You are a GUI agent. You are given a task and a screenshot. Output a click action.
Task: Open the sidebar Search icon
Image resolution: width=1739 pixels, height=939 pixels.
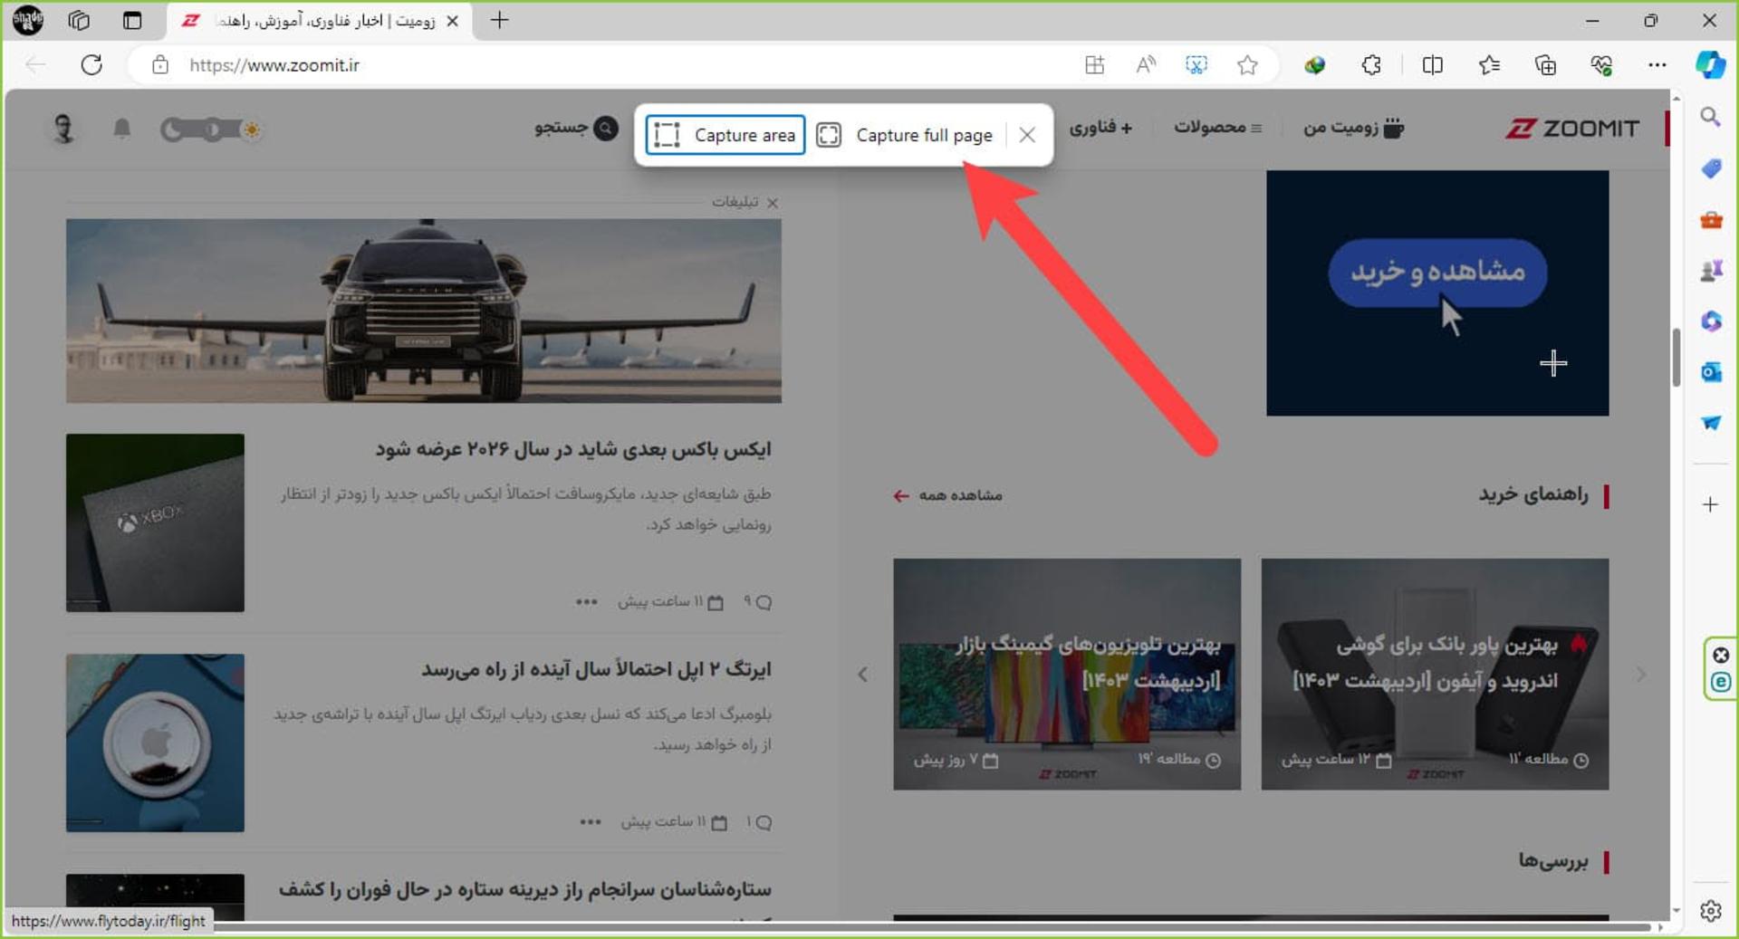pos(1711,117)
